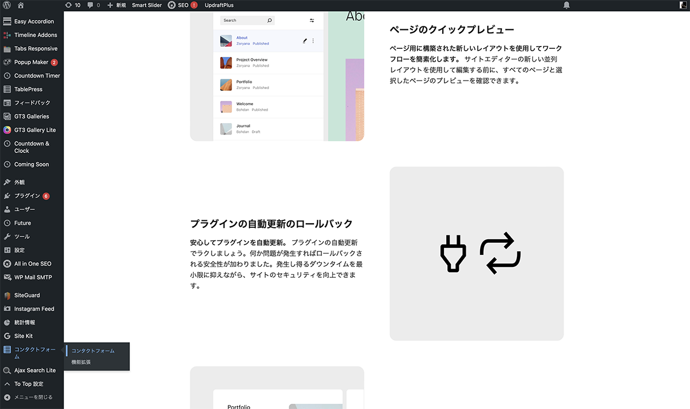Viewport: 690px width, 409px height.
Task: Open SiteGuard shield menu item
Action: tap(27, 295)
